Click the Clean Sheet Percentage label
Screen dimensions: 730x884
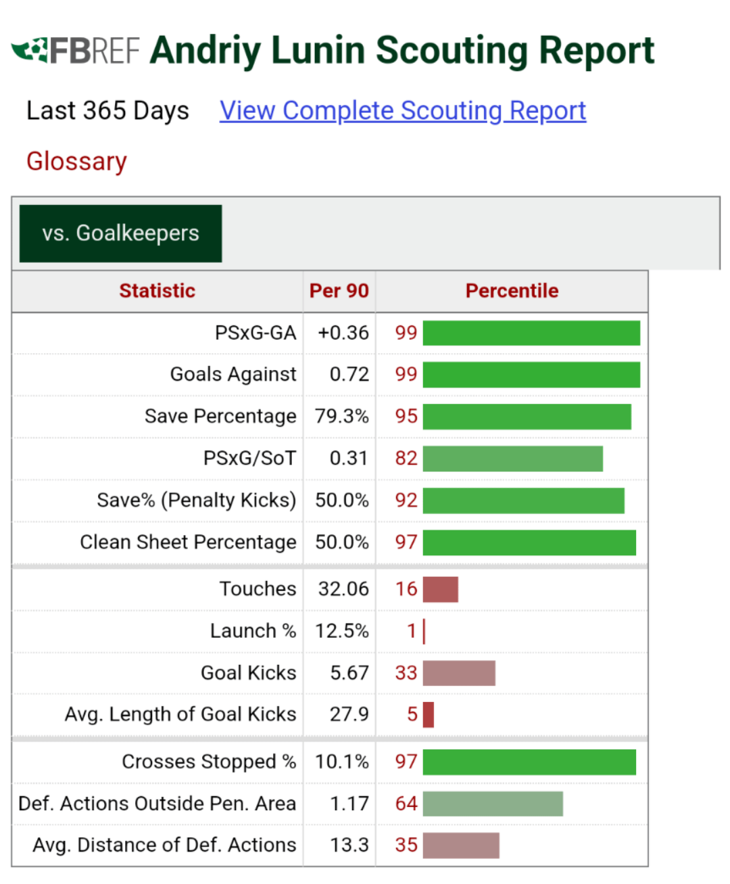click(x=188, y=542)
